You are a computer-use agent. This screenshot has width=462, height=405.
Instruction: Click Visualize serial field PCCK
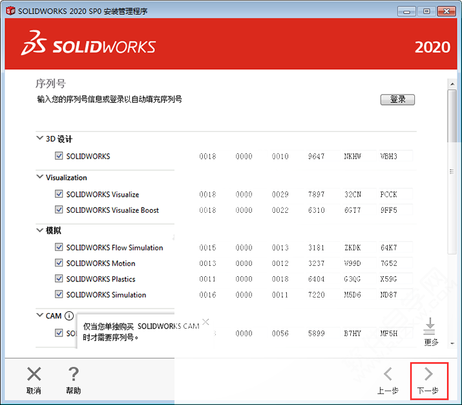coord(395,194)
